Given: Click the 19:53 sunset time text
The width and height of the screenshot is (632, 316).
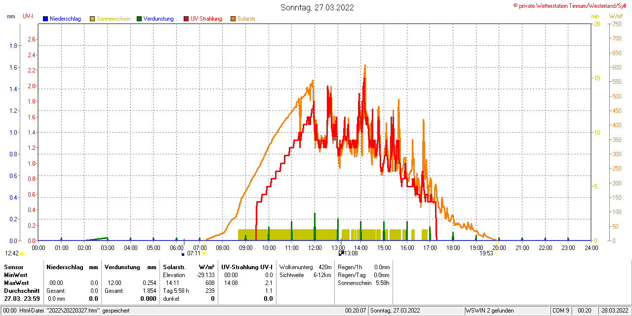Looking at the screenshot, I should (486, 253).
